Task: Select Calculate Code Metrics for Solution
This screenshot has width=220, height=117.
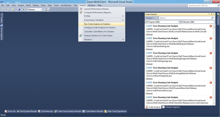Action: (x=102, y=32)
